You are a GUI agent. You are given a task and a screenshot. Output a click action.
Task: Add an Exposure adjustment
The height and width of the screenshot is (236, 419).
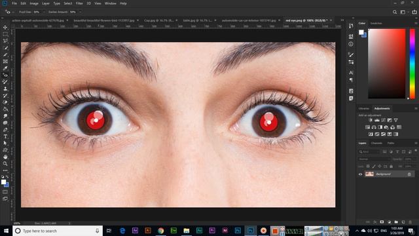pos(390,120)
